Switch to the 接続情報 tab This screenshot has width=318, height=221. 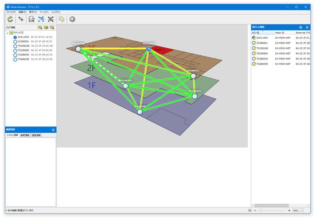click(24, 135)
